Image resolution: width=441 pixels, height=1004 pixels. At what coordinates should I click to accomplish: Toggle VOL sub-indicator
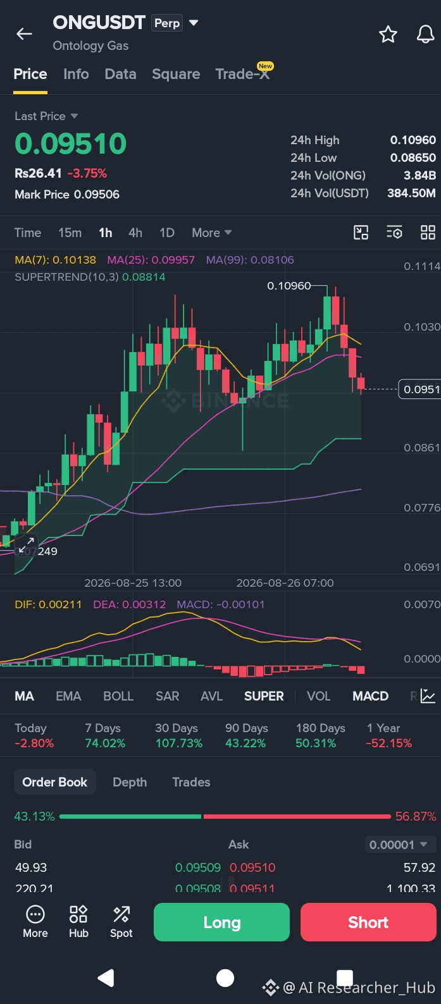pyautogui.click(x=318, y=696)
